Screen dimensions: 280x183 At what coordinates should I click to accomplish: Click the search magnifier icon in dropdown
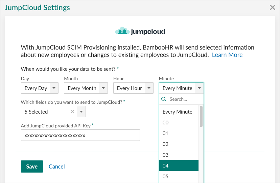coord(164,99)
